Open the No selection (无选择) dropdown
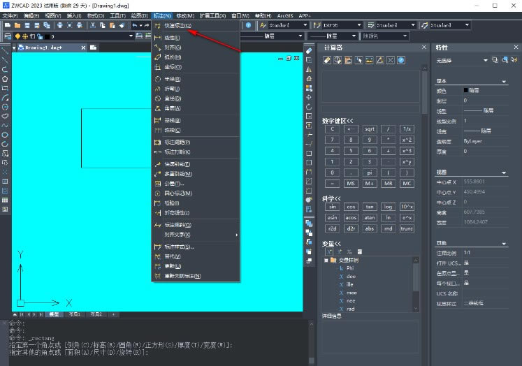522x366 pixels. (486, 60)
